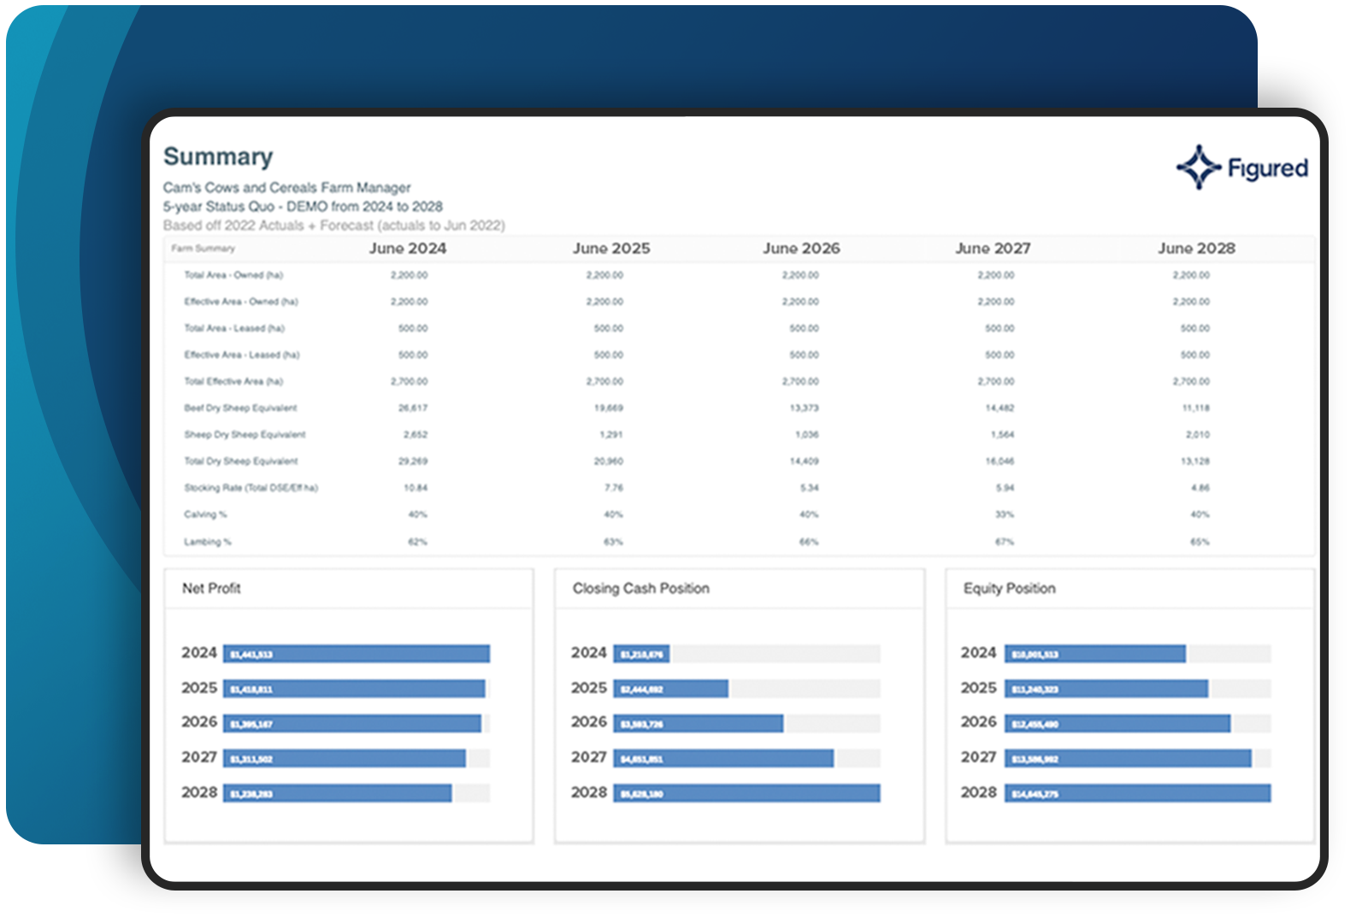The width and height of the screenshot is (1368, 923).
Task: Click the Equity Position chart title
Action: 1010,588
